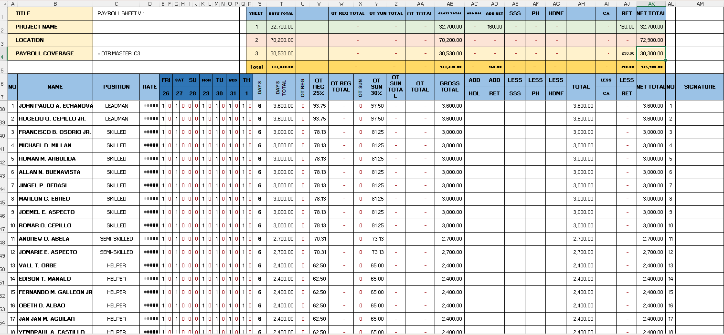Click the Total label in the summary table
The height and width of the screenshot is (335, 724).
point(256,67)
